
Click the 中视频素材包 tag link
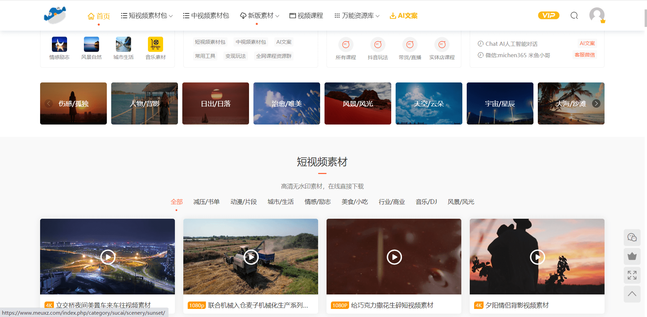point(251,42)
